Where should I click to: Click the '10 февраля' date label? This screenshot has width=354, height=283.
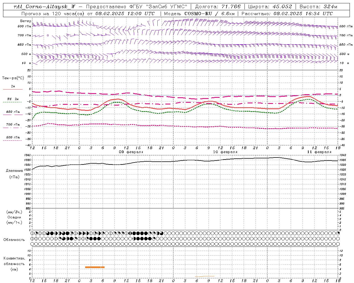225,152
